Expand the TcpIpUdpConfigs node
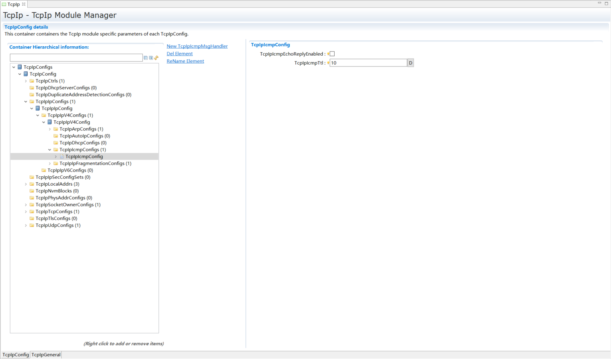The width and height of the screenshot is (611, 359). coord(26,226)
